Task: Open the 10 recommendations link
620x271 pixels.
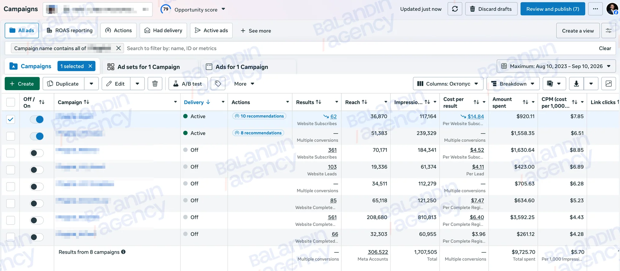Action: [259, 116]
